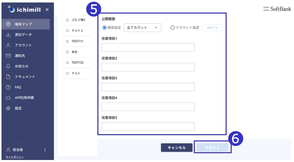Image resolution: width=294 pixels, height=162 pixels.
Task: Click the bell icon for お知らせ
Action: point(8,66)
